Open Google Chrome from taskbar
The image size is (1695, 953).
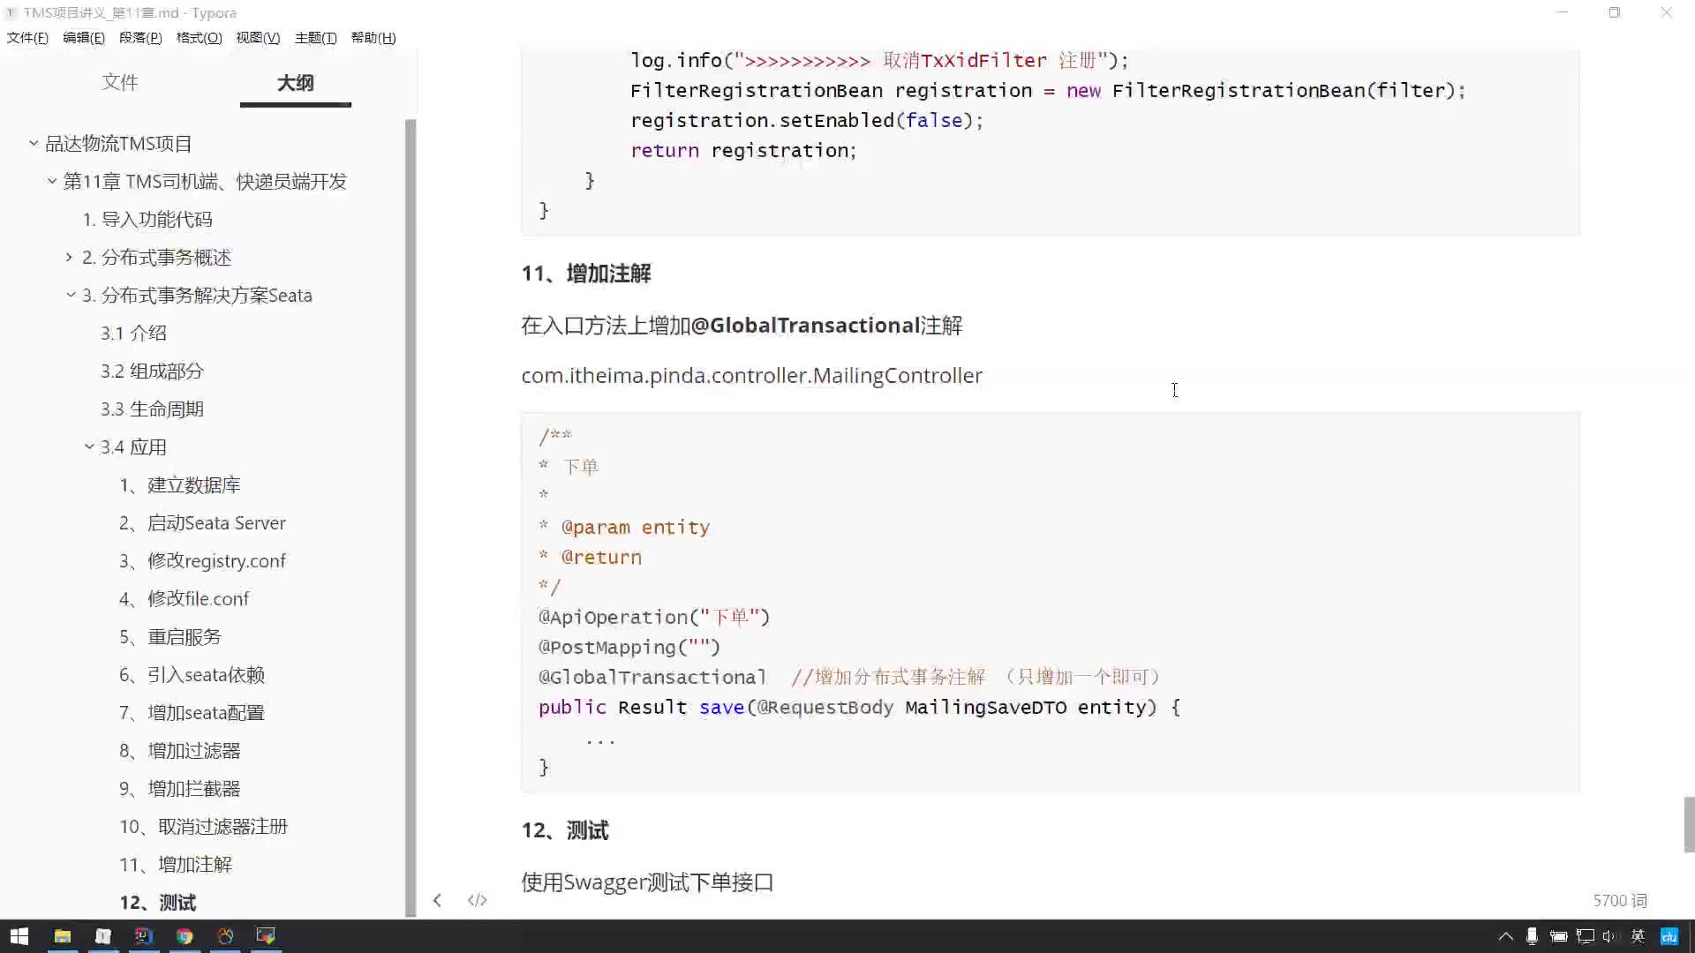point(185,936)
